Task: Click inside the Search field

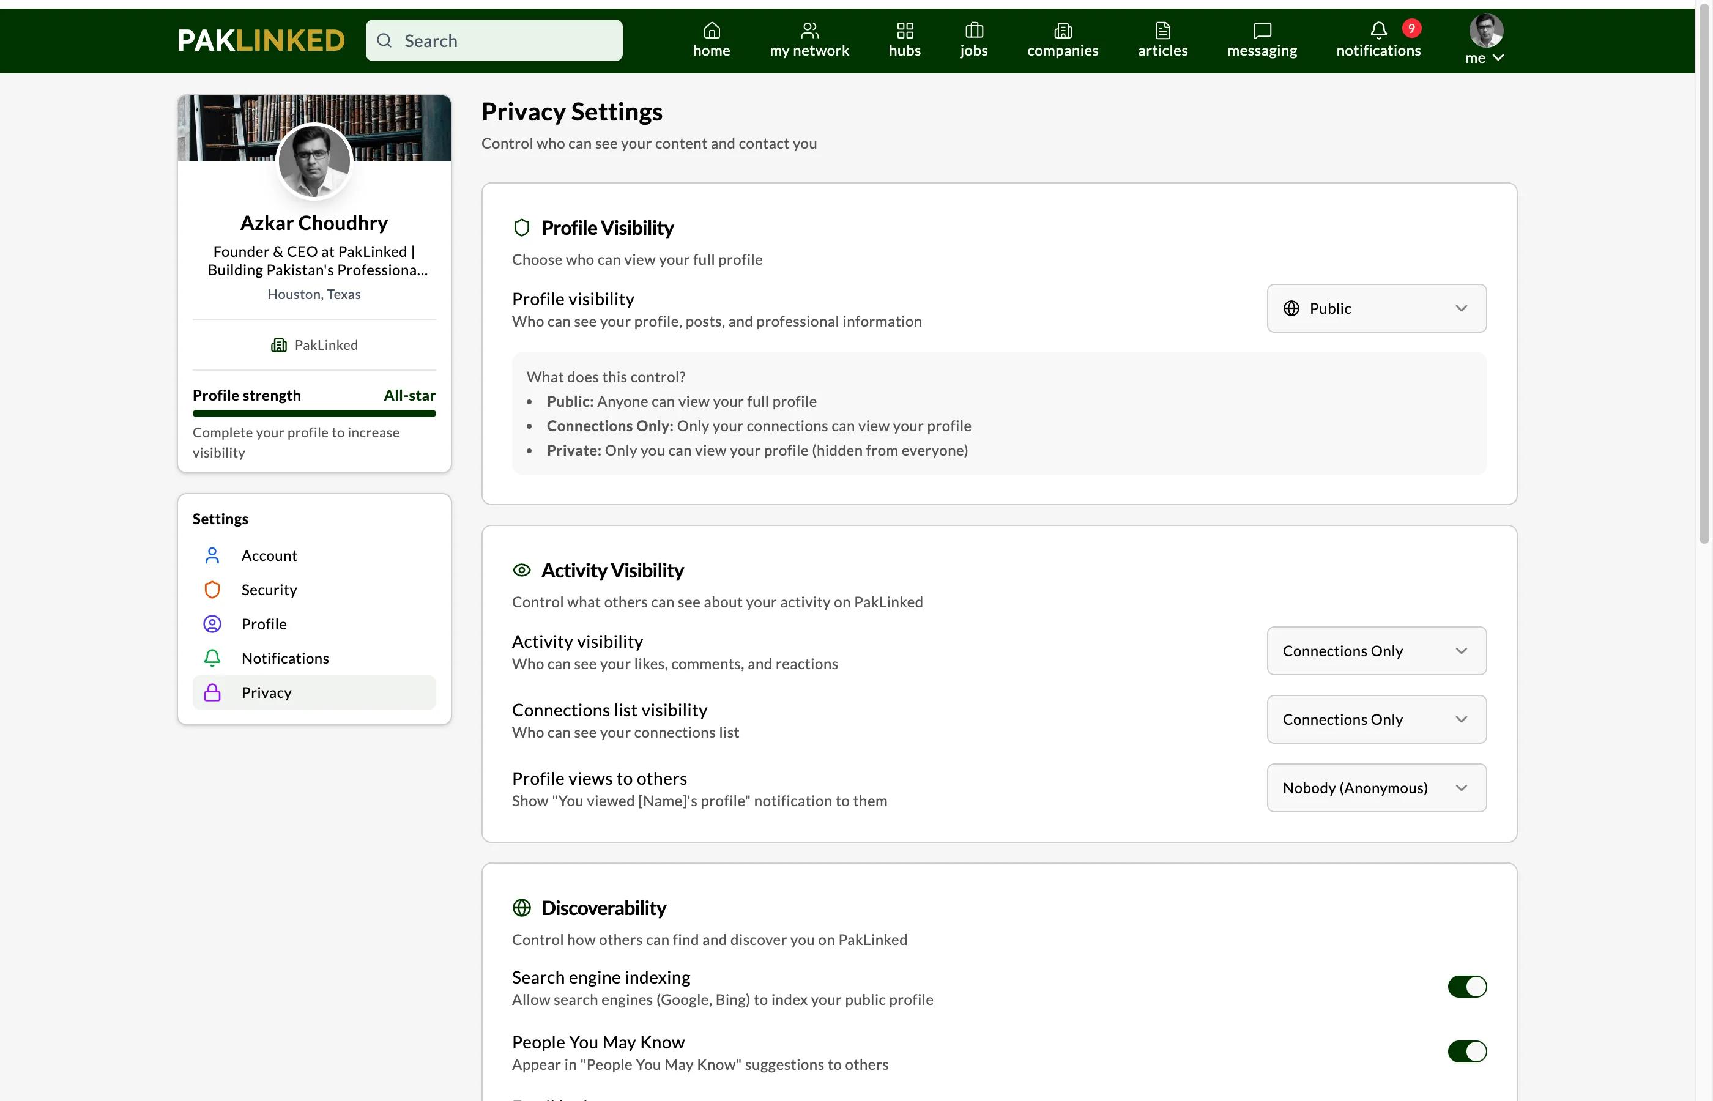Action: click(493, 40)
